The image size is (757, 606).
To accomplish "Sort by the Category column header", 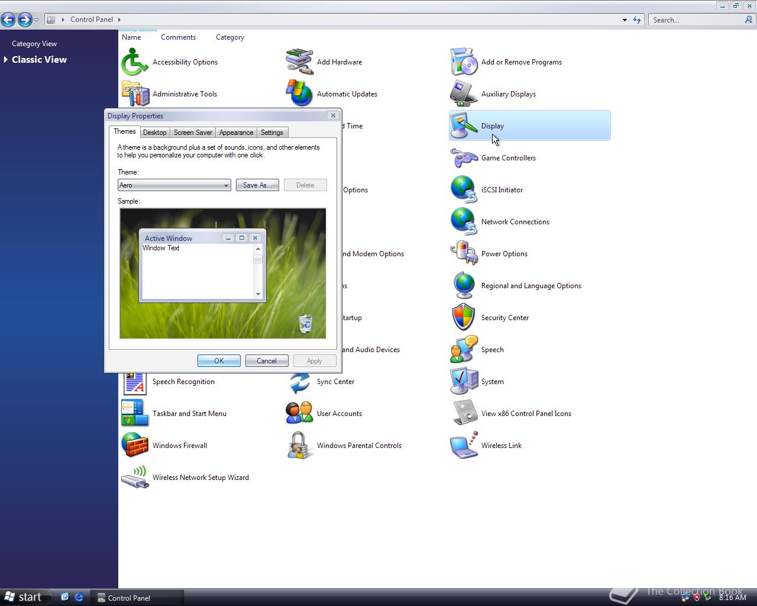I will [x=230, y=37].
